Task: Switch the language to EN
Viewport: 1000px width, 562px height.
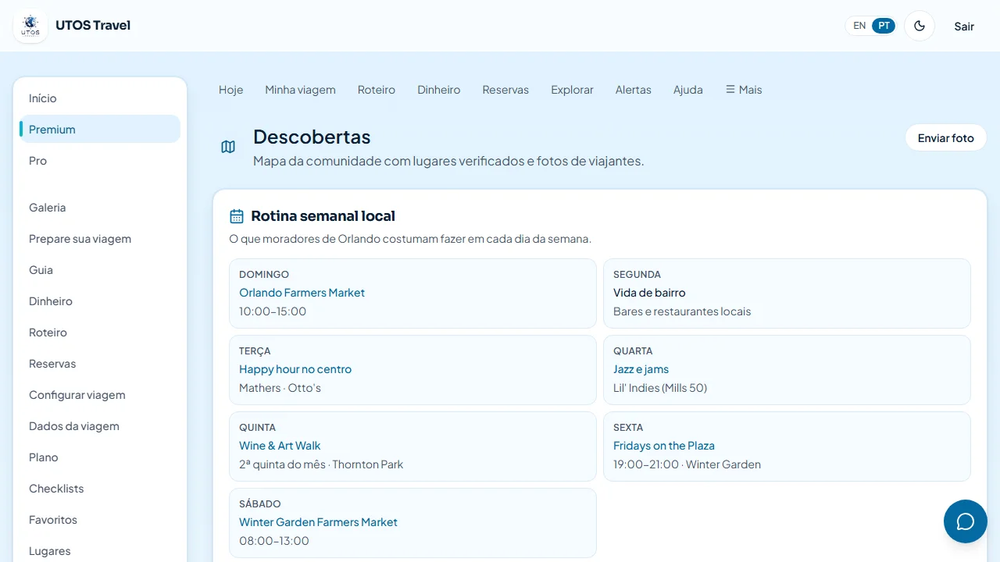Action: (859, 26)
